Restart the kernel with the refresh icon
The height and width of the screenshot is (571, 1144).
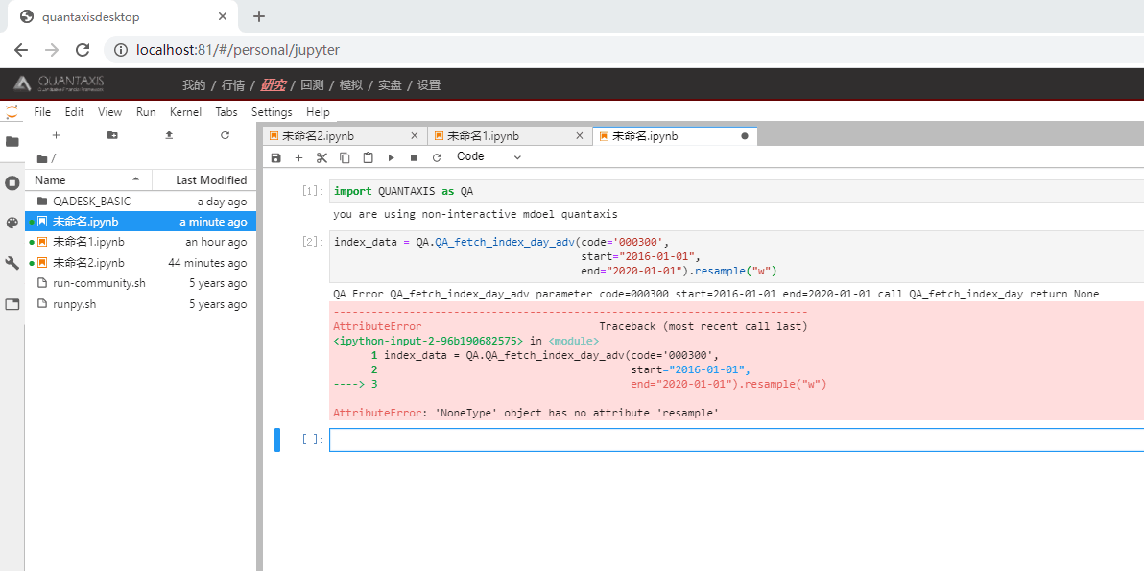click(x=437, y=156)
